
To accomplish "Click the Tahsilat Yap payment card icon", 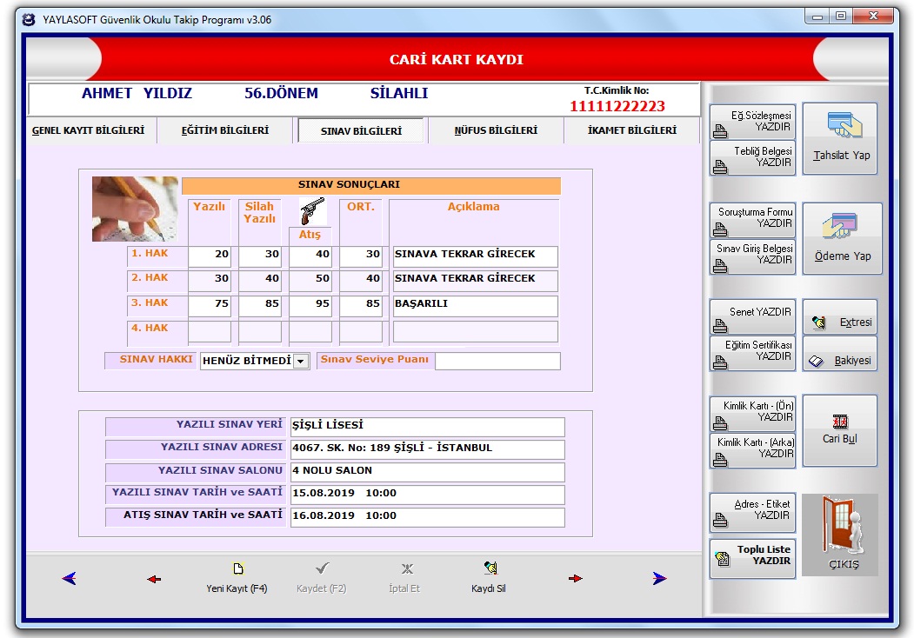I will (x=844, y=124).
